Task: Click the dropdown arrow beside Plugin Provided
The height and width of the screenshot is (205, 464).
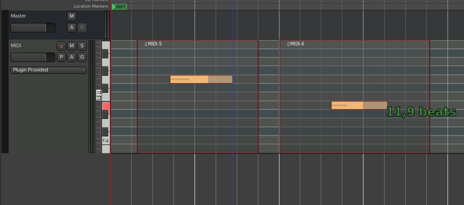Action: [83, 70]
